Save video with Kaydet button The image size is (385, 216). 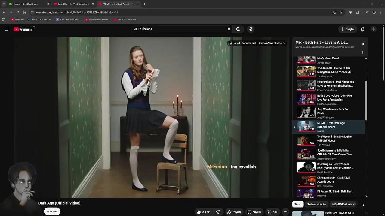254,212
